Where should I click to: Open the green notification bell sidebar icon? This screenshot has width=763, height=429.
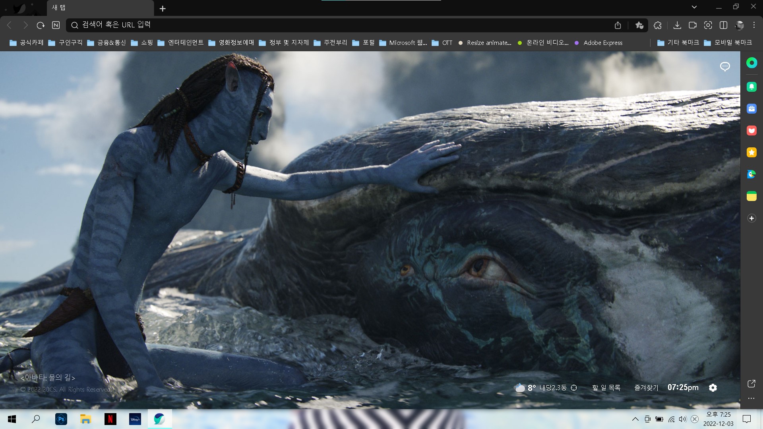pyautogui.click(x=751, y=87)
